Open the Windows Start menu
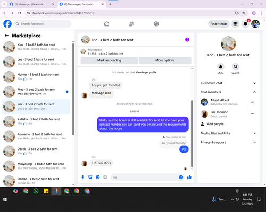This screenshot has width=266, height=212. [5, 199]
